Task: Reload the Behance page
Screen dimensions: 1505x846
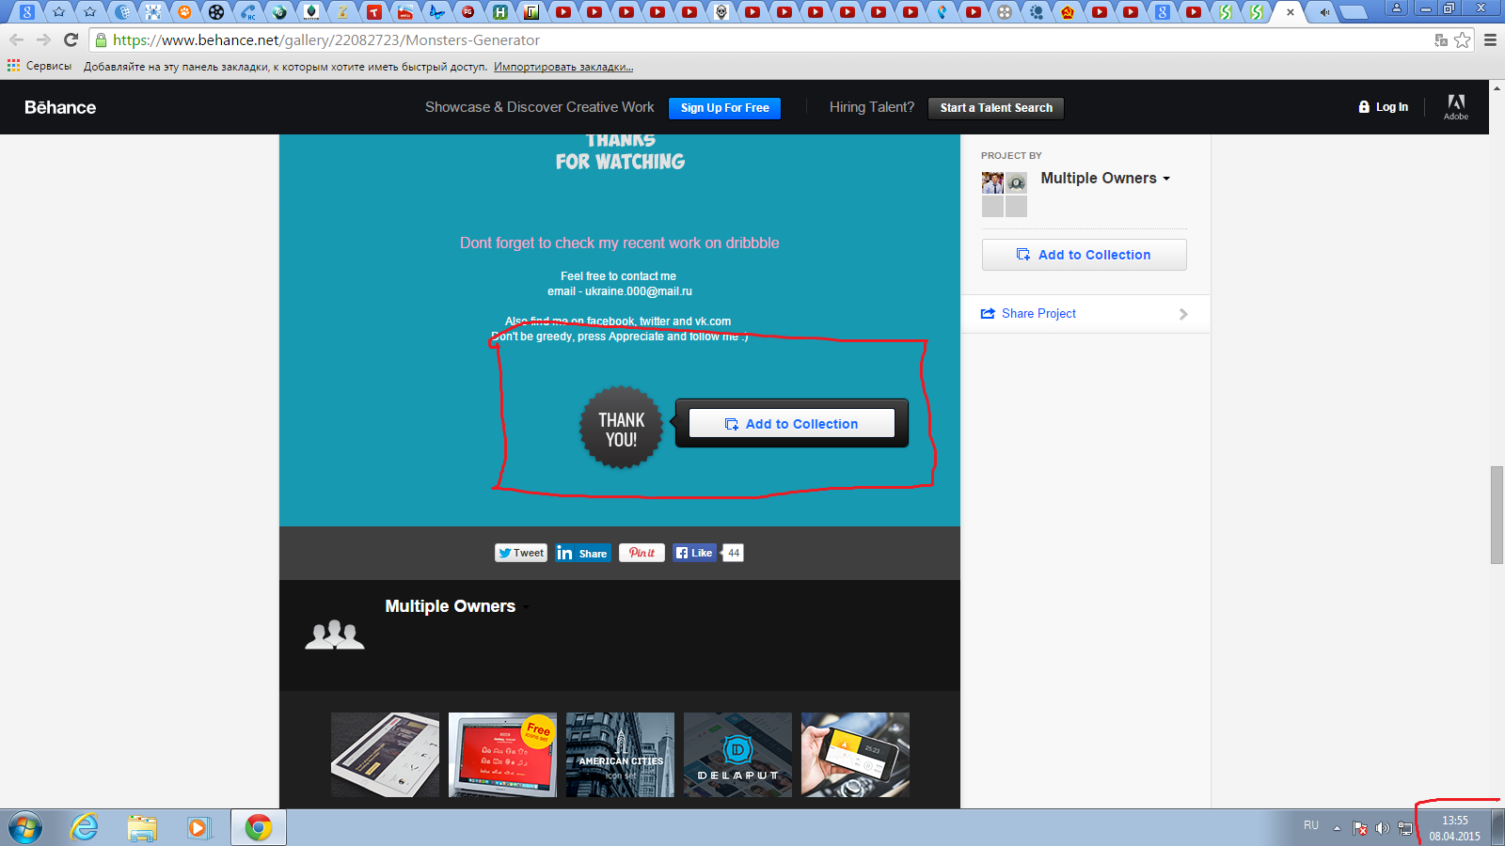Action: point(71,40)
